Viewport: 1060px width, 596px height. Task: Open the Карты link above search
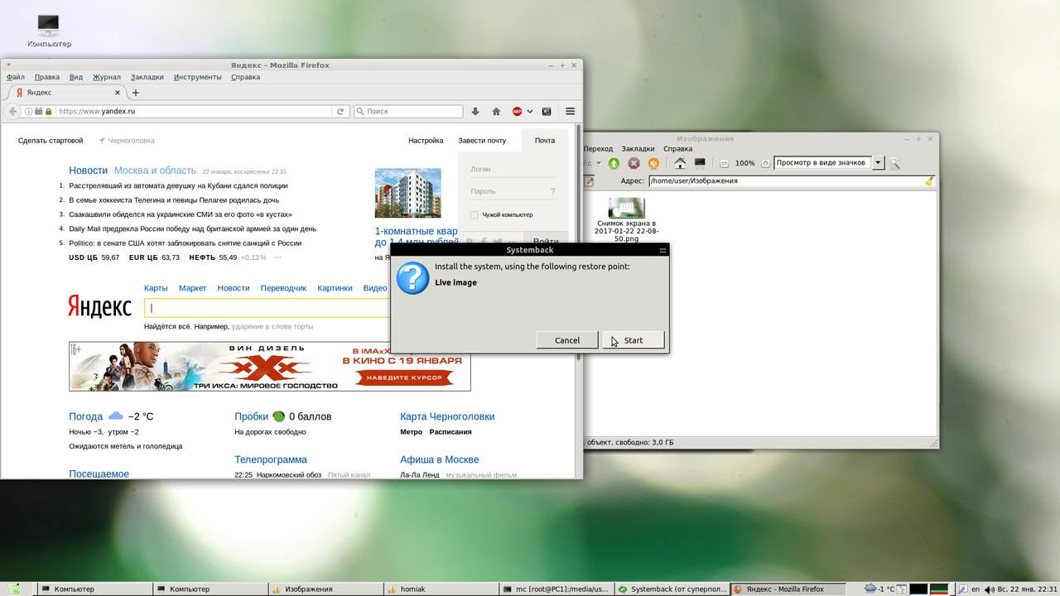click(x=156, y=288)
